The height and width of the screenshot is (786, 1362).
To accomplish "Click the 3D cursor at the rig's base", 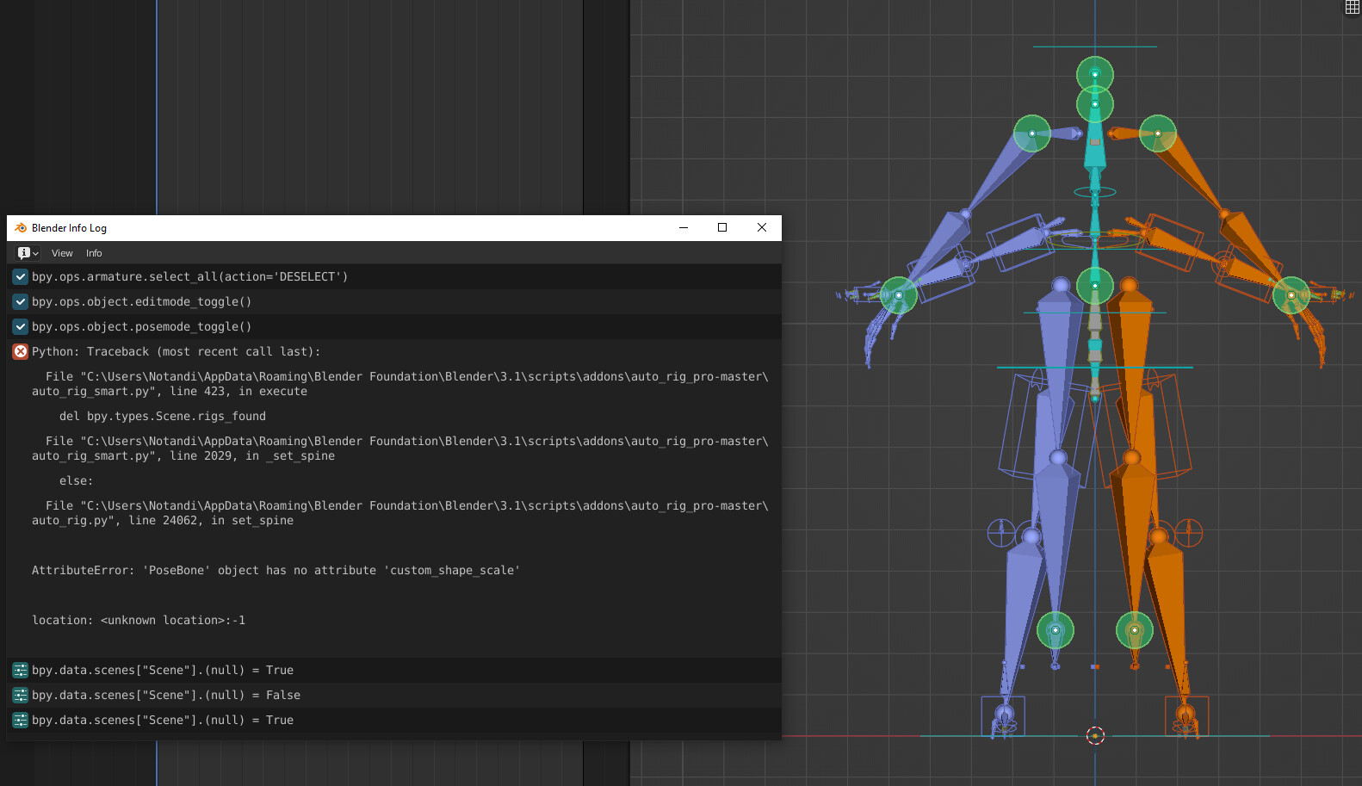I will point(1095,735).
